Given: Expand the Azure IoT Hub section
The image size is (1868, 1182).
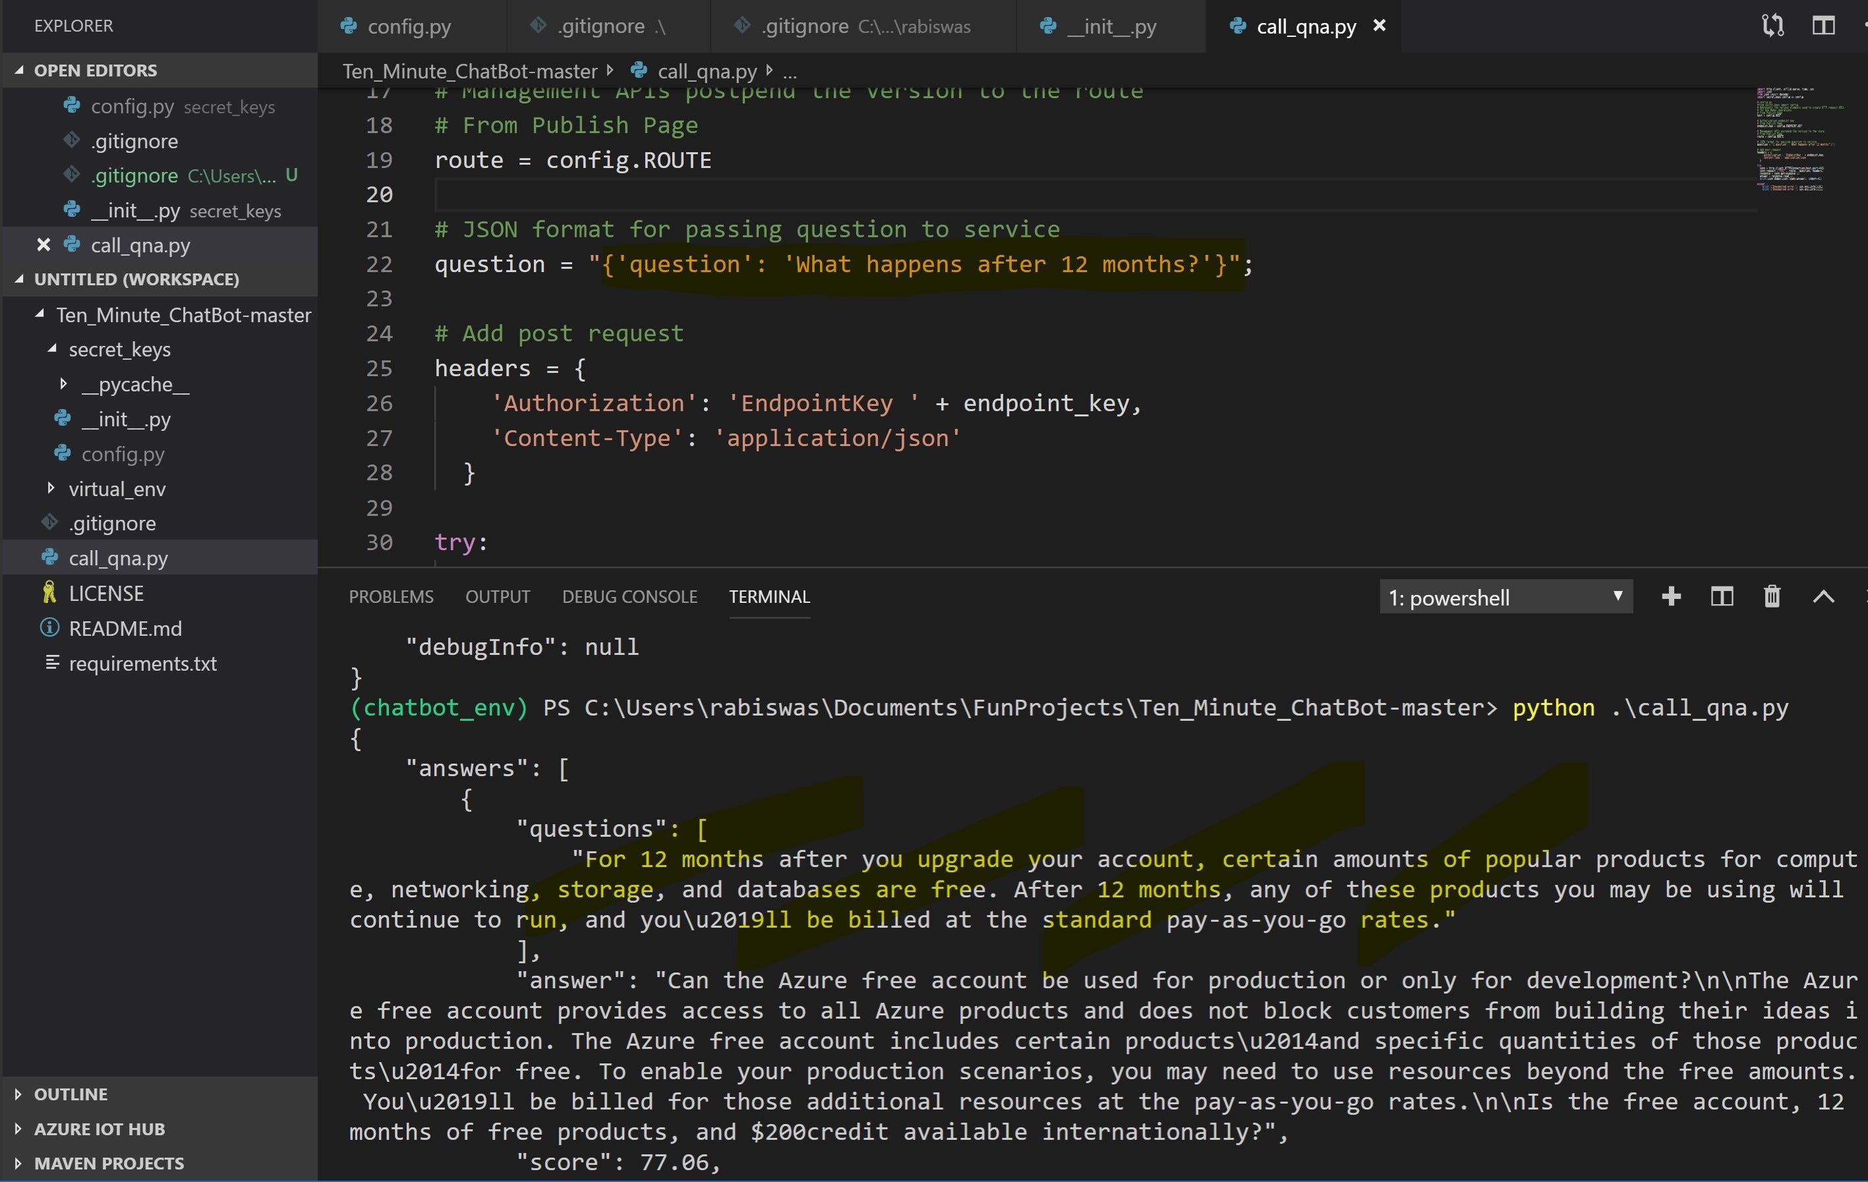Looking at the screenshot, I should (x=160, y=1129).
